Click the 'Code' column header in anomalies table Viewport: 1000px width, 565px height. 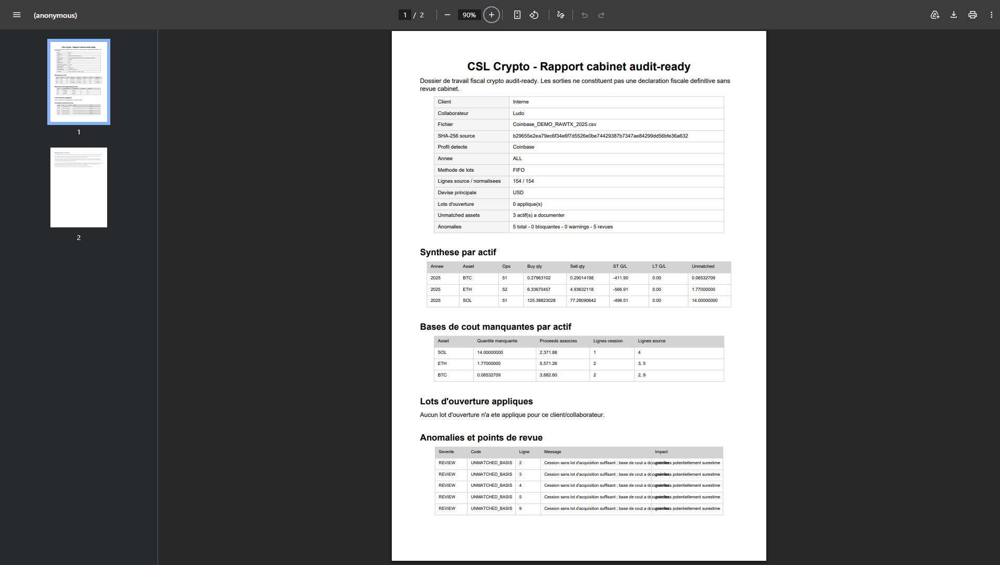coord(476,452)
